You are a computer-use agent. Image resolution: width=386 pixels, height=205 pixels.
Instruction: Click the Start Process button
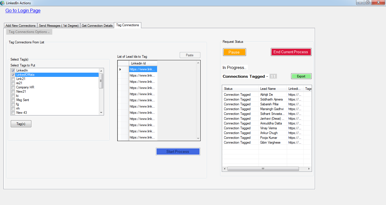pyautogui.click(x=178, y=151)
